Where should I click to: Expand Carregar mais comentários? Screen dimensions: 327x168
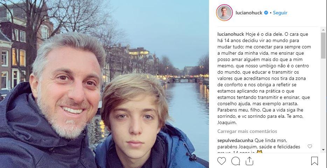tap(247, 131)
